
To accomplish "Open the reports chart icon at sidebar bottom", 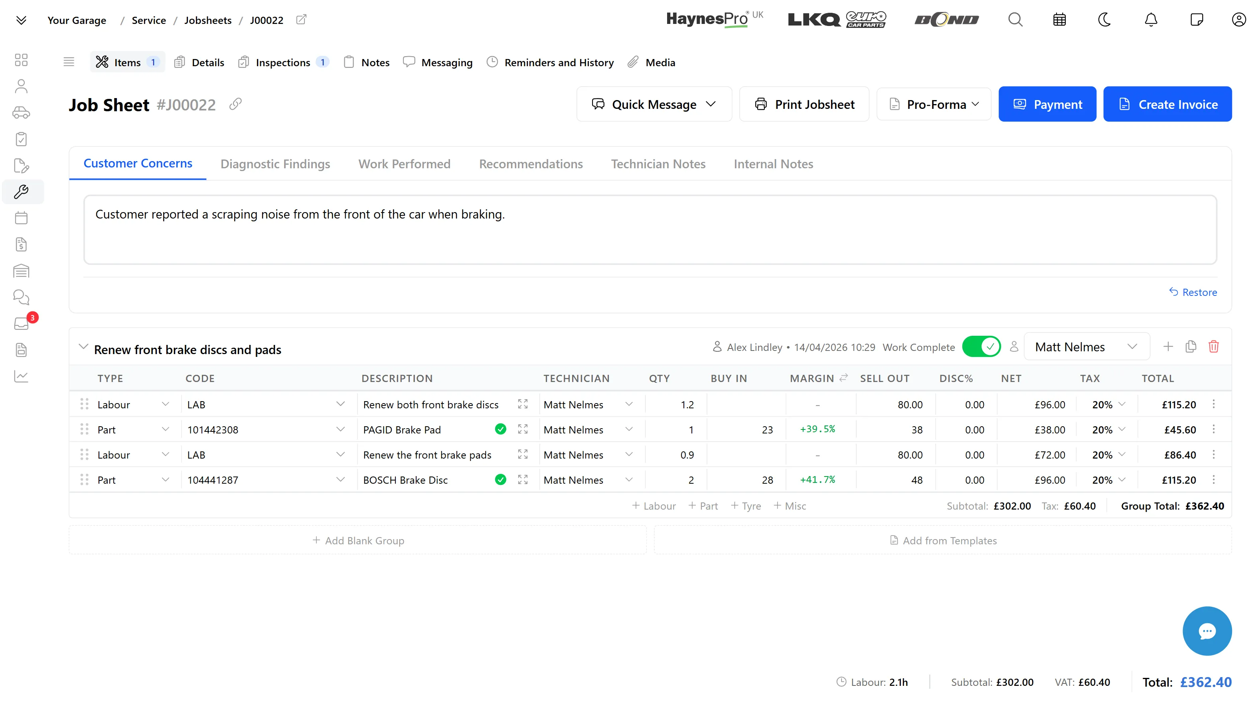I will (x=22, y=376).
